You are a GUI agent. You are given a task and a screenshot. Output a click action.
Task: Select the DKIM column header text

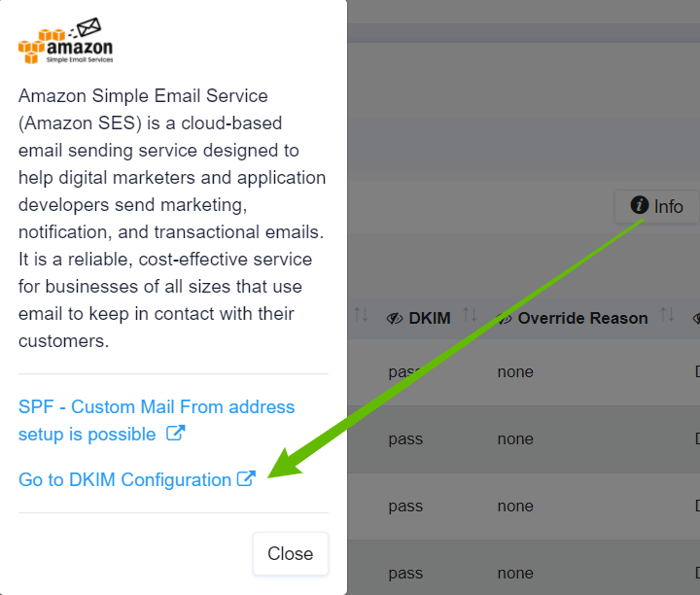tap(430, 318)
